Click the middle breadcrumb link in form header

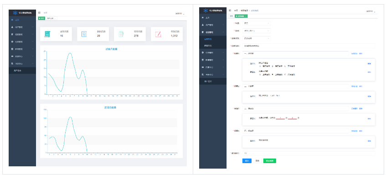click(244, 10)
